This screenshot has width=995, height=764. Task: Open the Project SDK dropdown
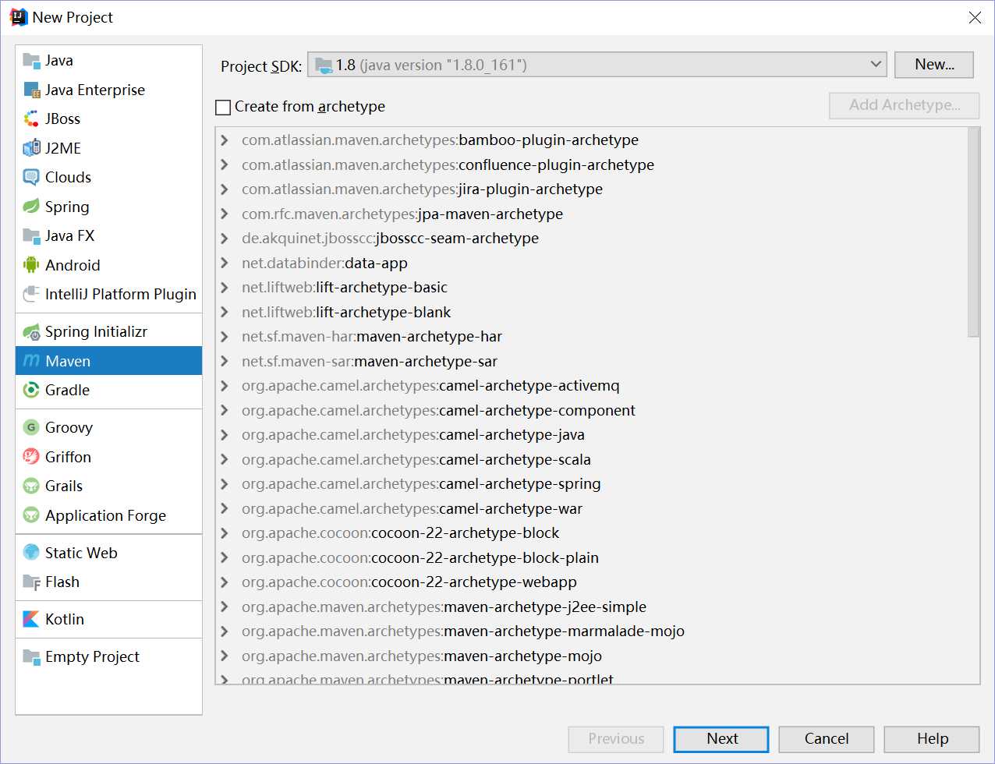[x=597, y=65]
